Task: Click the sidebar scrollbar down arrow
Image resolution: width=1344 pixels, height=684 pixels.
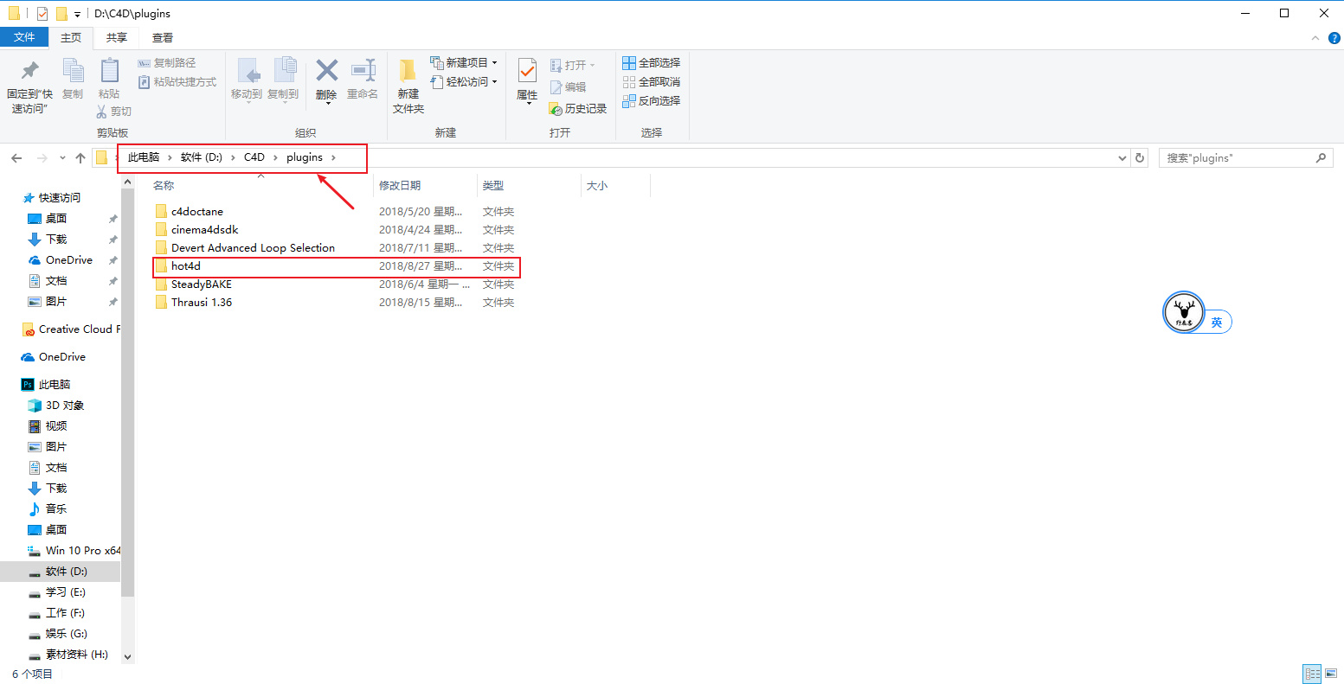Action: (x=128, y=657)
